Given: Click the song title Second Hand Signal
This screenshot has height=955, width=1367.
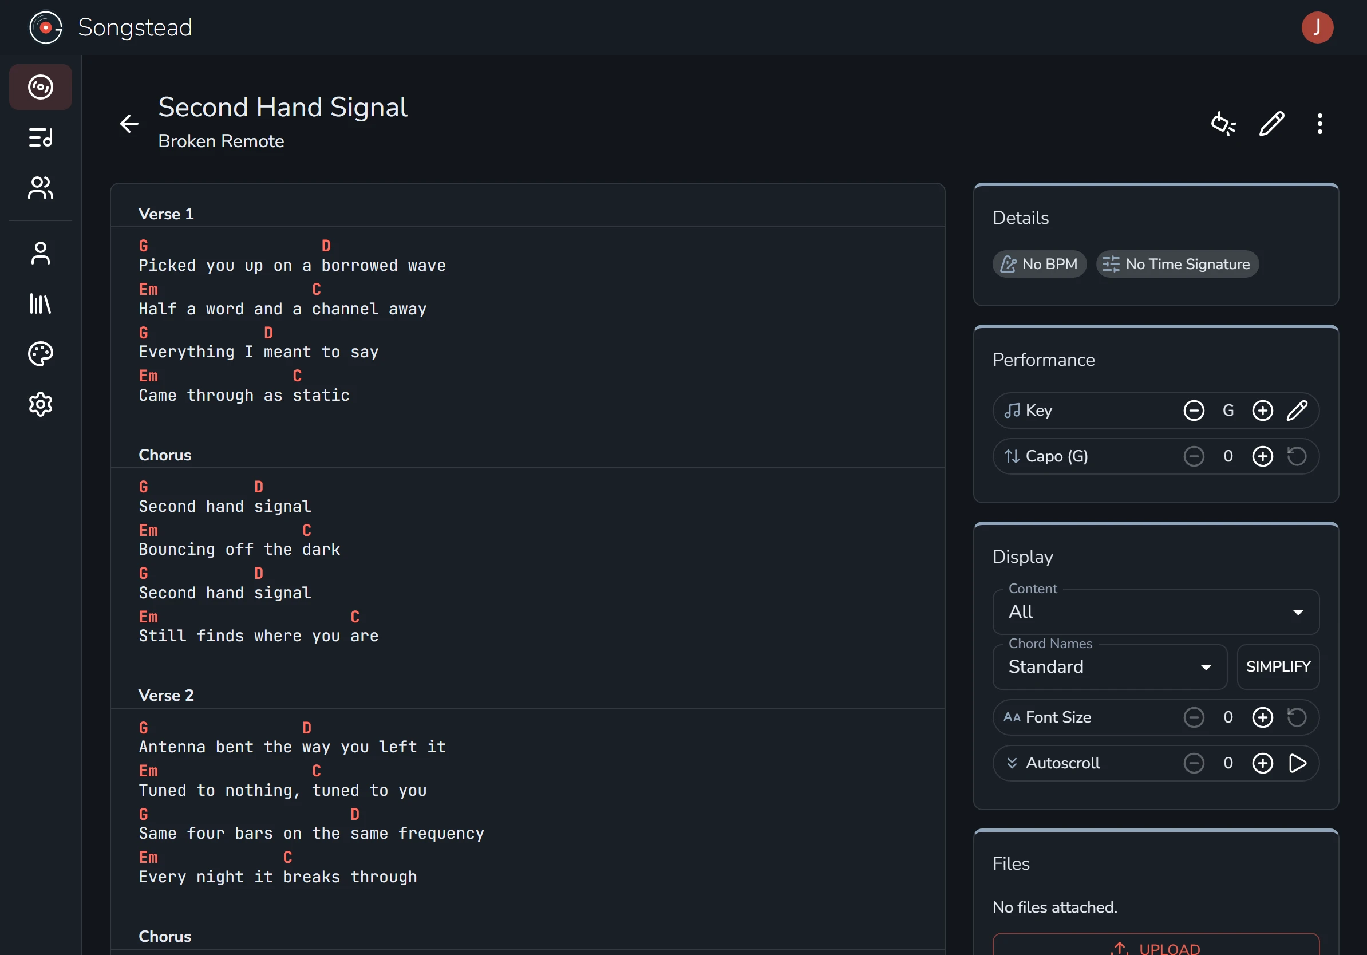Looking at the screenshot, I should coord(282,107).
